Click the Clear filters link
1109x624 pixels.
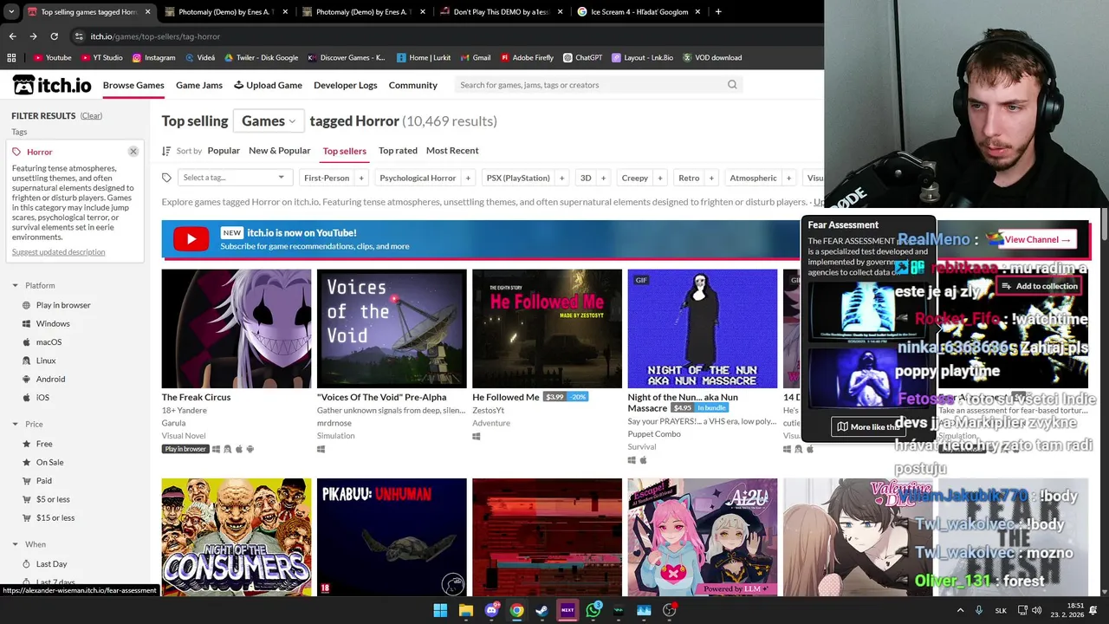(x=91, y=115)
